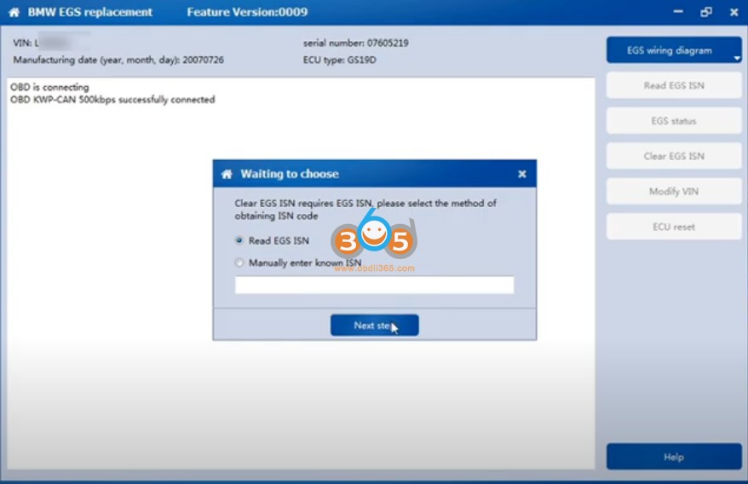The width and height of the screenshot is (748, 484).
Task: Click the Feature Version:0009 title text
Action: point(247,13)
